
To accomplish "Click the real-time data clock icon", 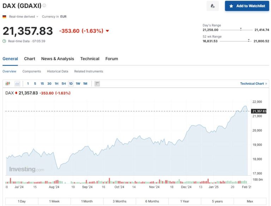I will (x=4, y=41).
